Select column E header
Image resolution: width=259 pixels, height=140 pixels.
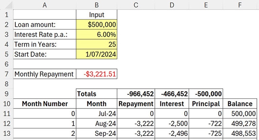[x=206, y=5]
